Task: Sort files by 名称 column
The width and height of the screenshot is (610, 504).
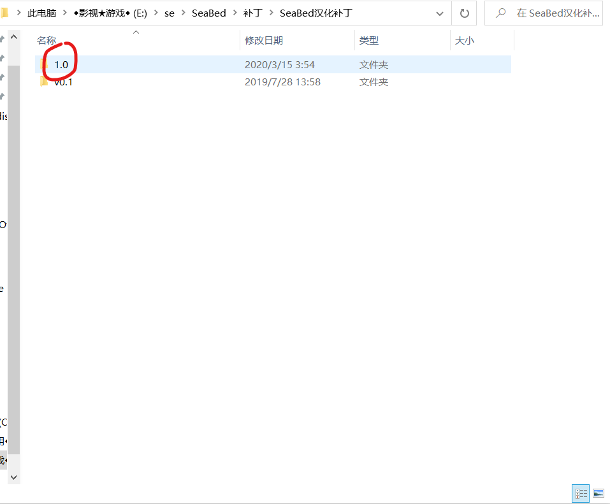Action: pyautogui.click(x=47, y=40)
